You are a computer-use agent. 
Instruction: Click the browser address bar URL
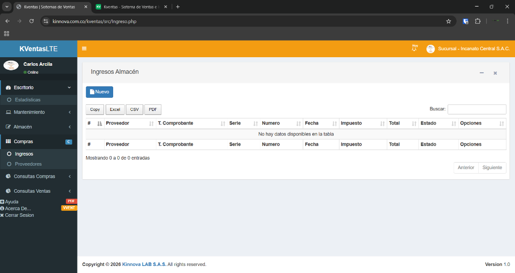pyautogui.click(x=95, y=21)
